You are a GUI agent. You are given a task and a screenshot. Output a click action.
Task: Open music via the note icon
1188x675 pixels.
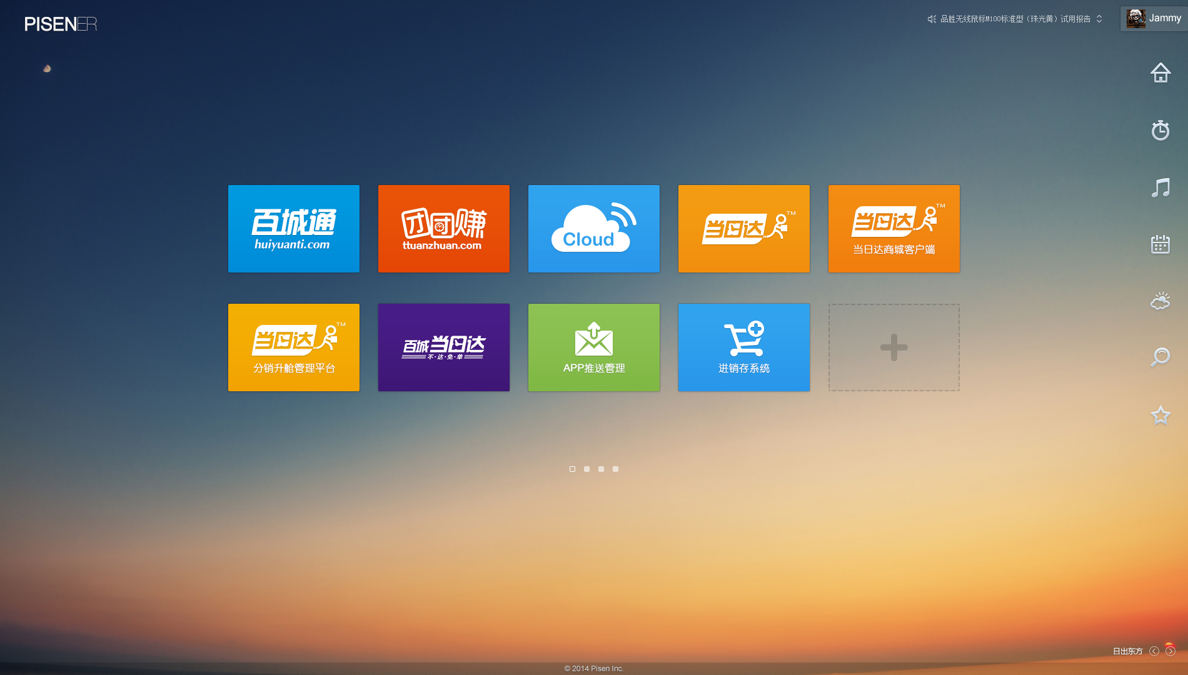point(1160,187)
